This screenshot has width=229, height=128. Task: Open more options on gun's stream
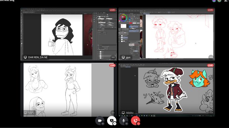pyautogui.click(x=211, y=57)
